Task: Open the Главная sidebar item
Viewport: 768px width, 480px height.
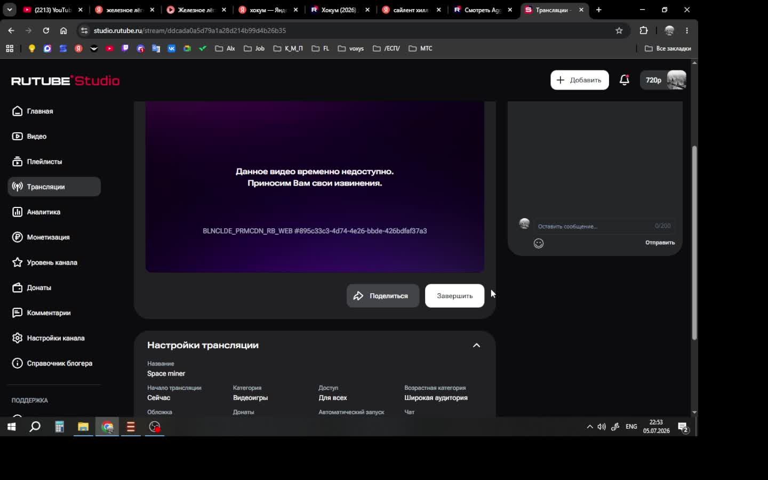Action: point(33,111)
